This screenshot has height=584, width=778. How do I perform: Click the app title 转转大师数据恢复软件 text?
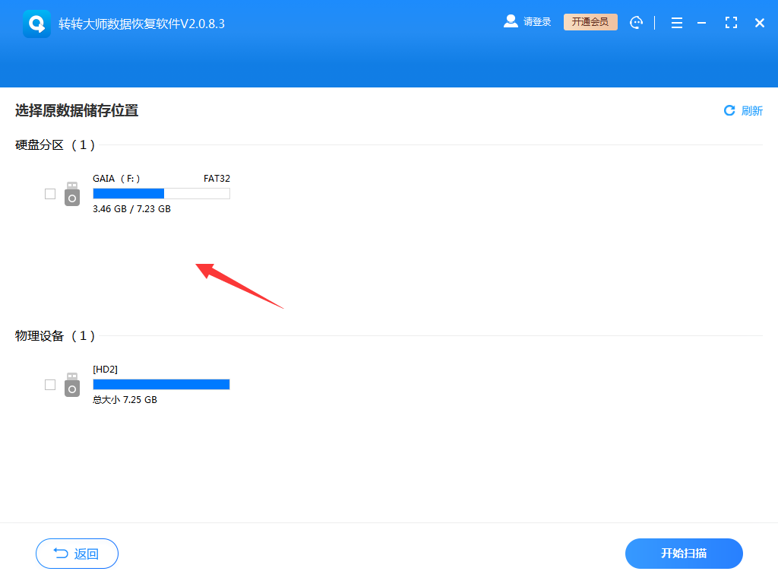(x=141, y=24)
